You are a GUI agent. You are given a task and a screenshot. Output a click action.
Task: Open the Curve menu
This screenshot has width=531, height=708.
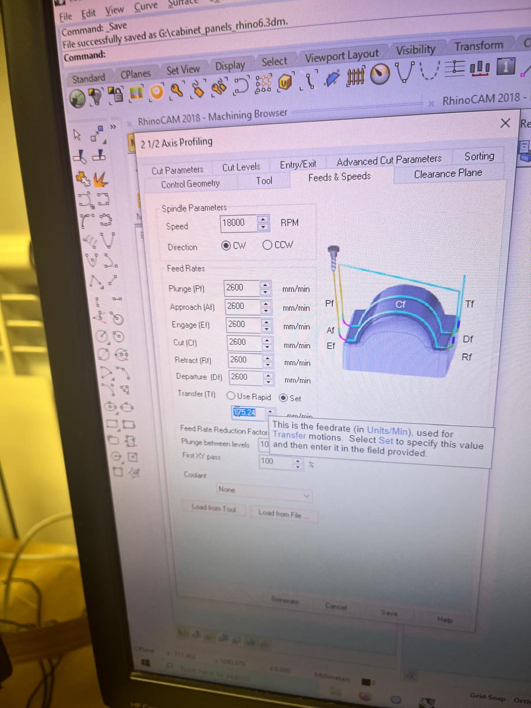coord(146,7)
